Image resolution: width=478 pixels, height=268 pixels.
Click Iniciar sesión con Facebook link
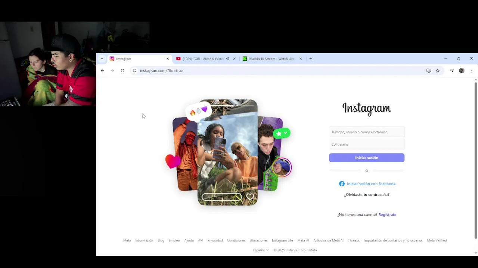pyautogui.click(x=371, y=184)
